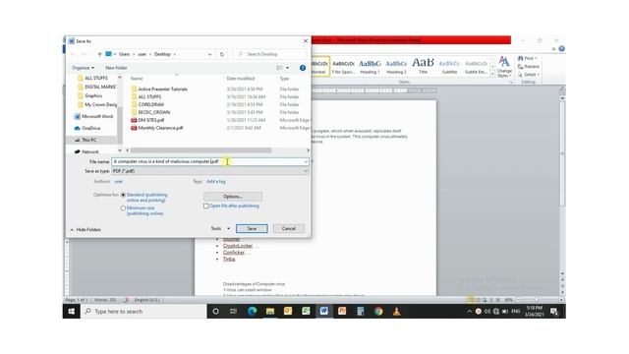Apply the Subtitle style
629x354 pixels.
449,67
